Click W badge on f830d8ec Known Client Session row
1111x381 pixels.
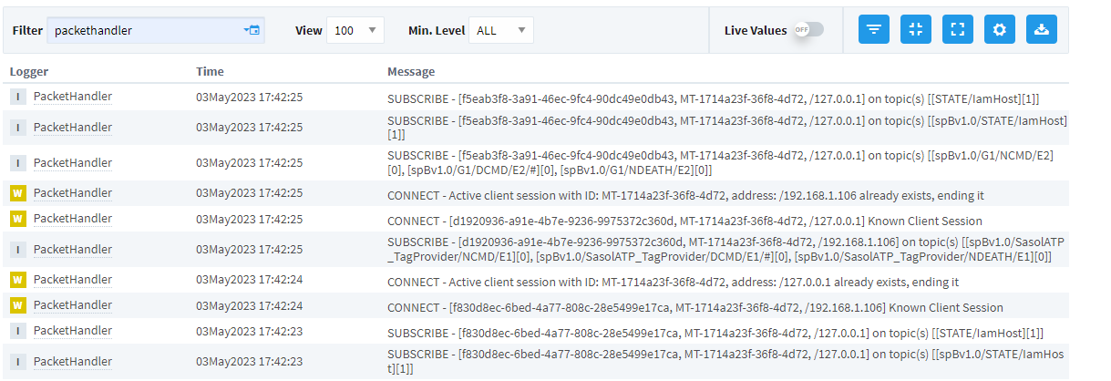(x=18, y=305)
